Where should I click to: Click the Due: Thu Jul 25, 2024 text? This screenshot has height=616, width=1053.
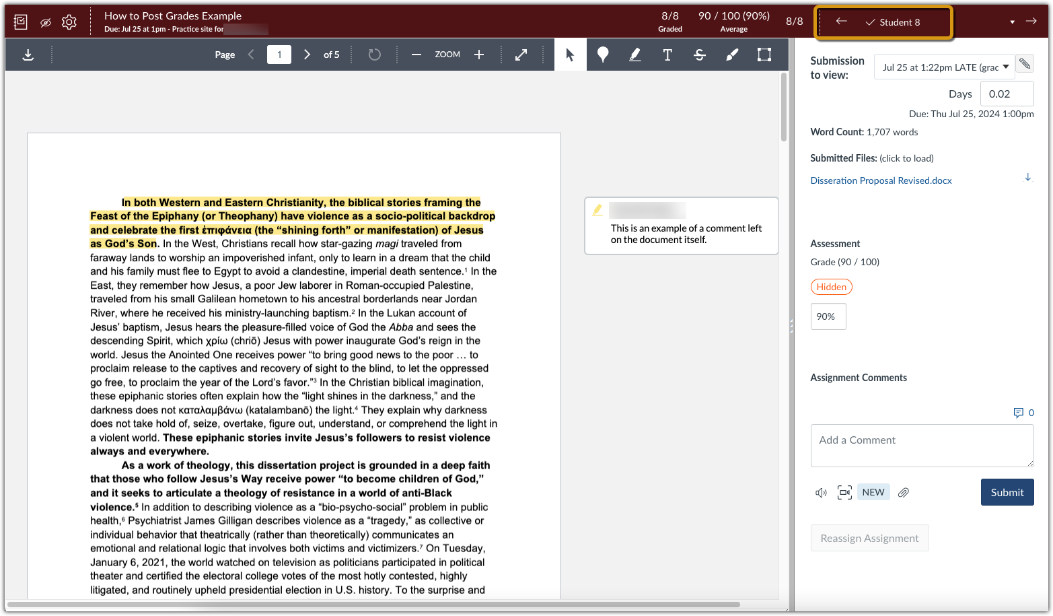click(971, 114)
